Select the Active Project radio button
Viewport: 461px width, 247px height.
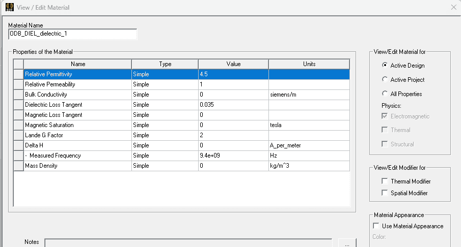(385, 80)
